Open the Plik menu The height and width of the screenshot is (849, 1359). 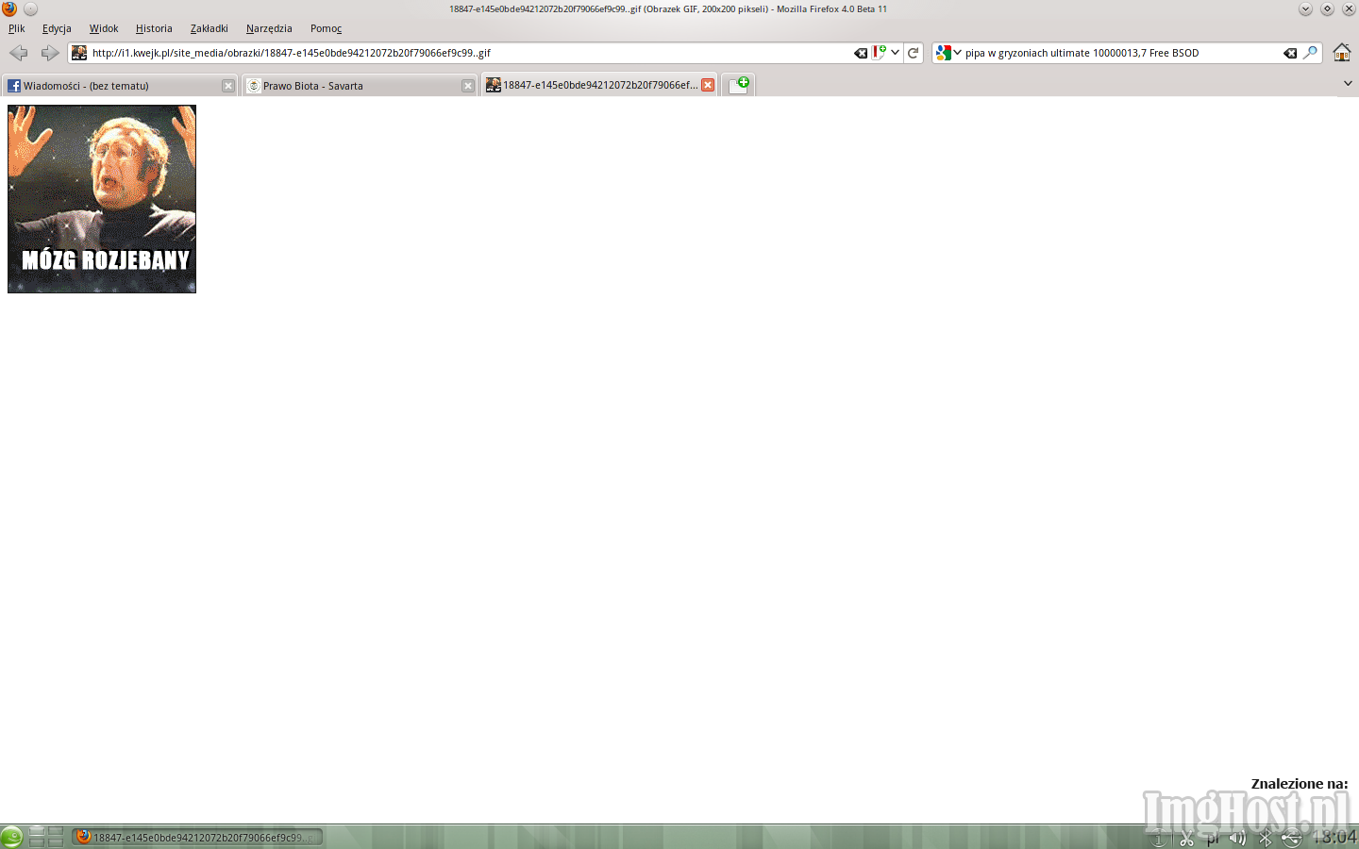coord(17,28)
